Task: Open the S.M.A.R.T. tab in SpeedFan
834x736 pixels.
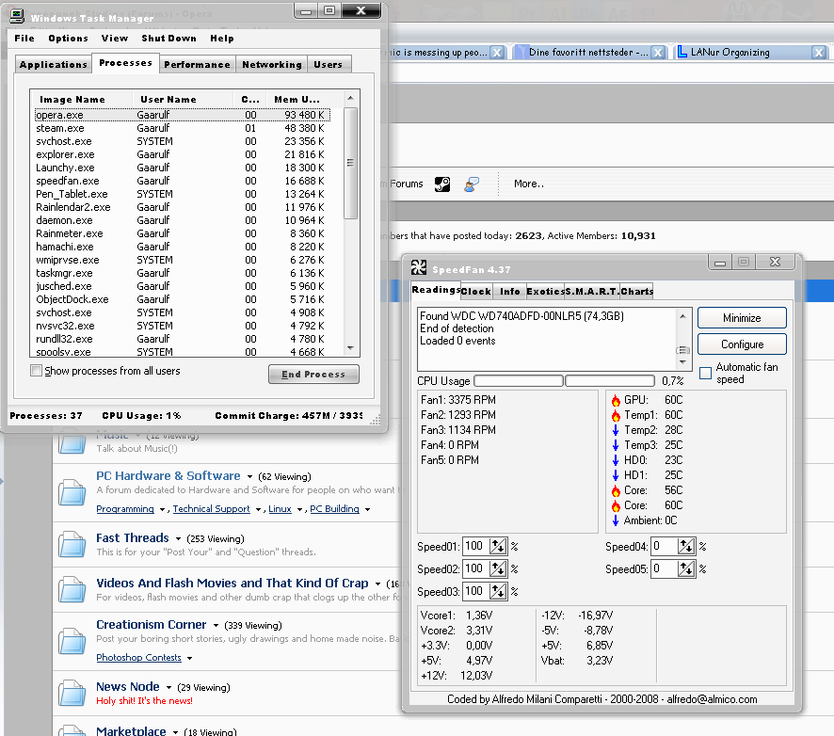Action: point(592,292)
